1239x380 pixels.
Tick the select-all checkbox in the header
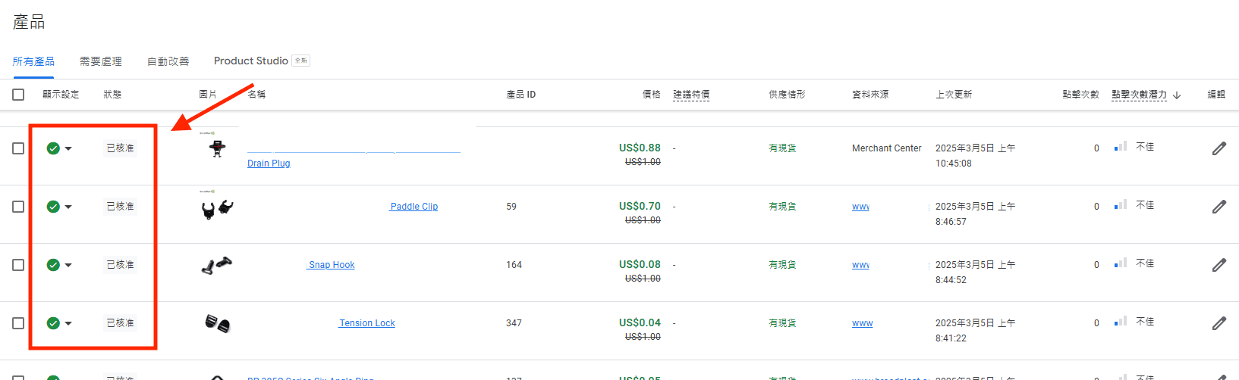point(18,95)
